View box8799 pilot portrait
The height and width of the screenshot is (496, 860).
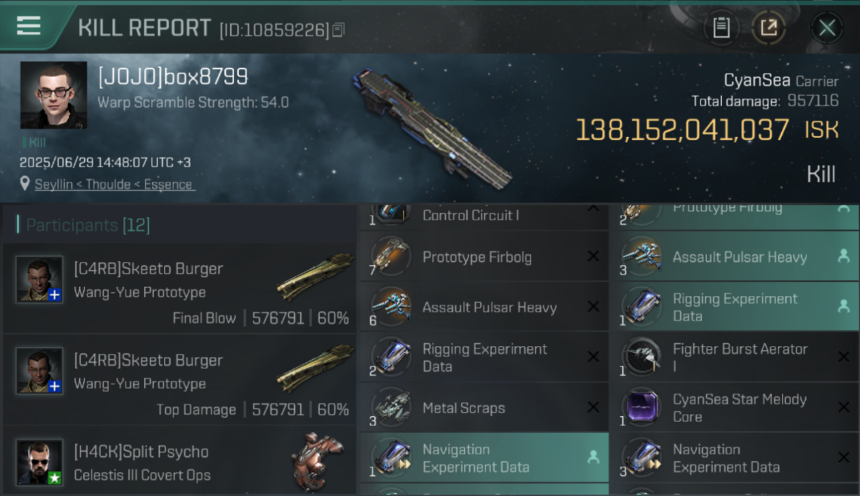(54, 95)
